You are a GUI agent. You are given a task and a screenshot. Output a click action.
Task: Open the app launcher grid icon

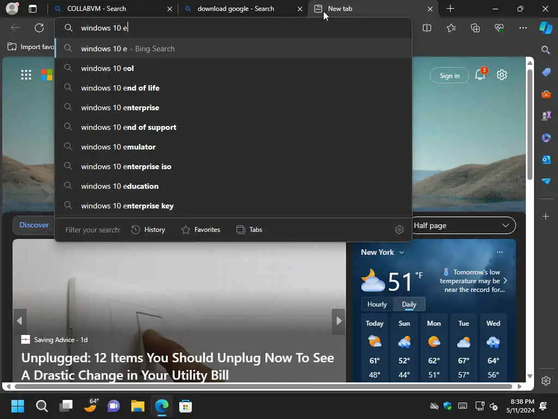pos(26,75)
